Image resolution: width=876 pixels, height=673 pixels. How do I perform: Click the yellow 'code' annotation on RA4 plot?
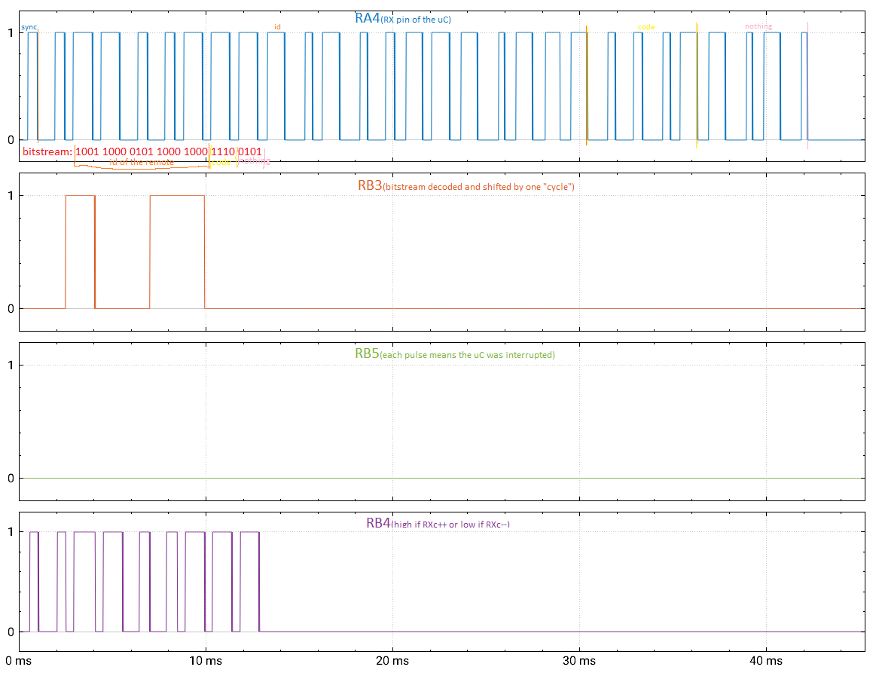(x=646, y=27)
